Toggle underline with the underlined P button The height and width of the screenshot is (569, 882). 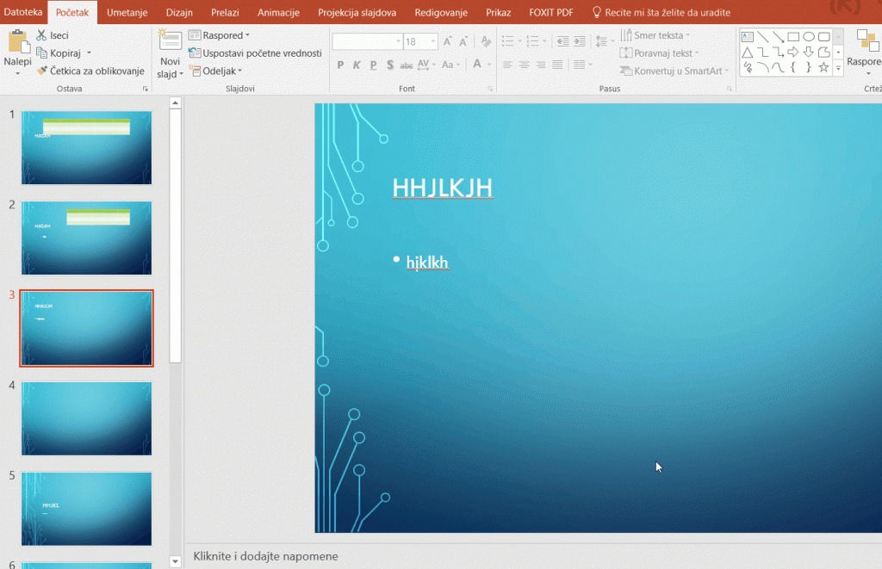click(x=373, y=65)
